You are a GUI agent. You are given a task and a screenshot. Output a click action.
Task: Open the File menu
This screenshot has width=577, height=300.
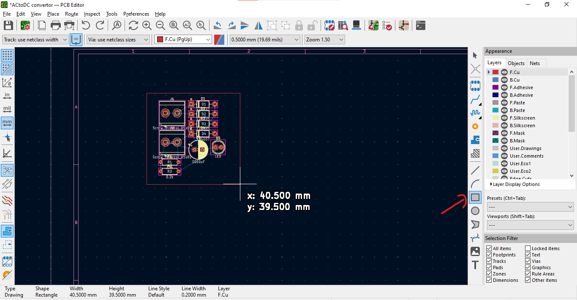click(x=7, y=14)
